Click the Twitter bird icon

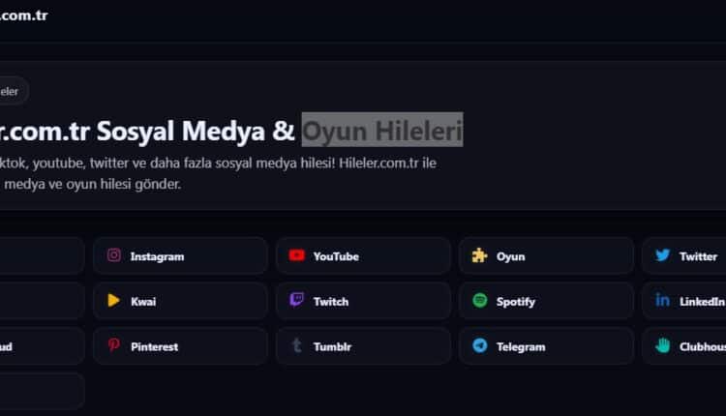(x=662, y=256)
